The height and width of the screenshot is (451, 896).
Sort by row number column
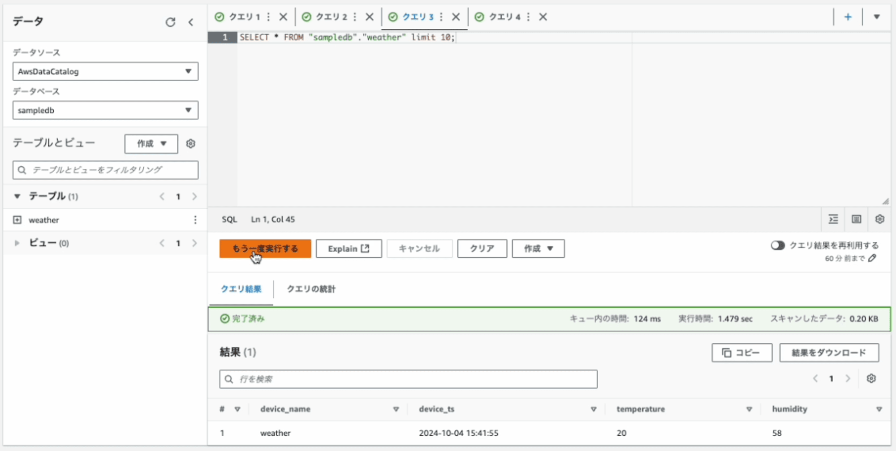click(x=237, y=409)
